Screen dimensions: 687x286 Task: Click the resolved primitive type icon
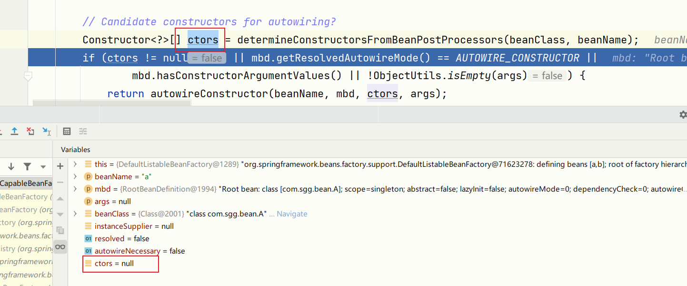click(88, 238)
